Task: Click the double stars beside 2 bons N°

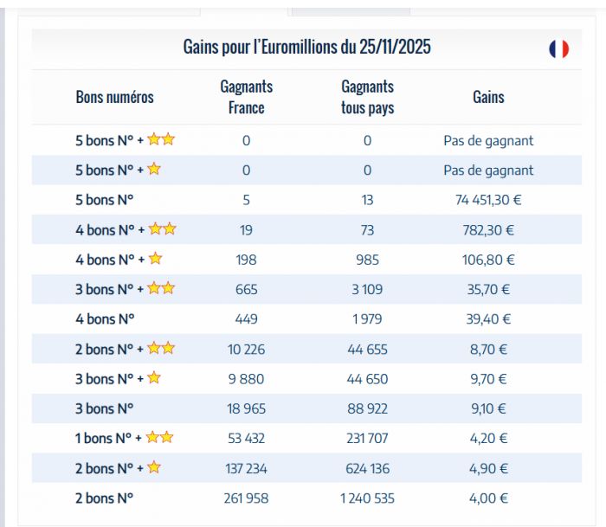Action: click(x=161, y=349)
